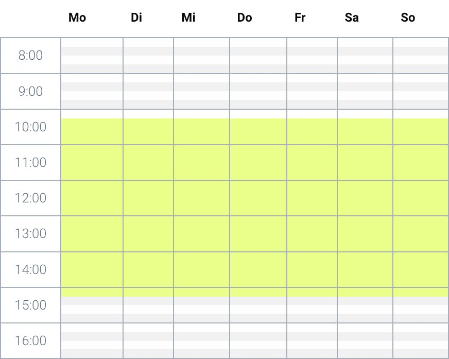
Task: Select the Di day header
Action: [136, 18]
